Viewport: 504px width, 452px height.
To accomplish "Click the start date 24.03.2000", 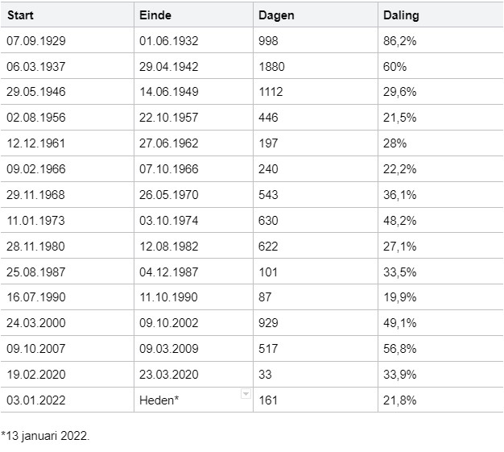I will pos(67,322).
